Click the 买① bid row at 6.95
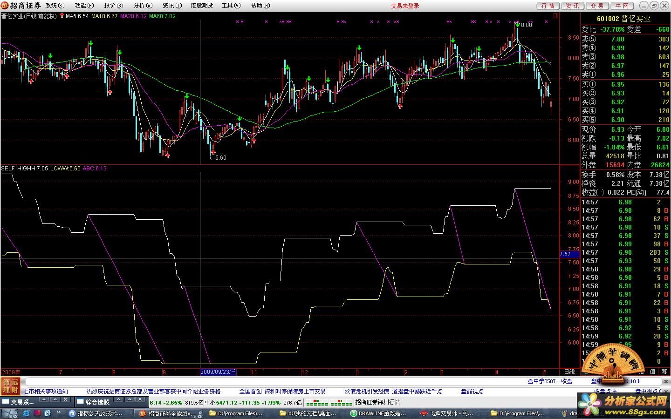Screen dimensions: 671x419 point(625,84)
